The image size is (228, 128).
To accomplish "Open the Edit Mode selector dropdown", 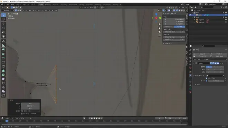I will [x=8, y=10].
